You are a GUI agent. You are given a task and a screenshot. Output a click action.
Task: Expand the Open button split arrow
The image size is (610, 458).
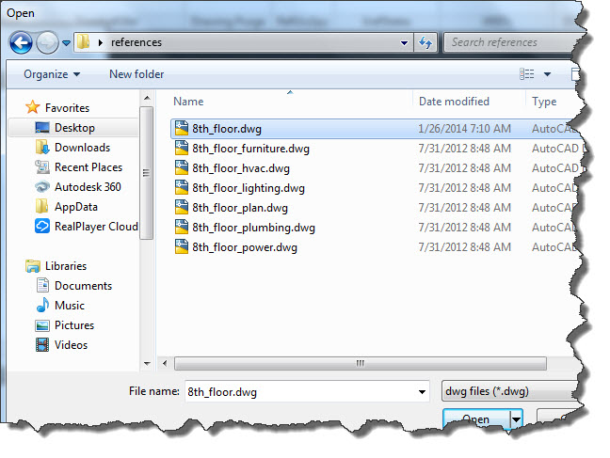(x=516, y=419)
